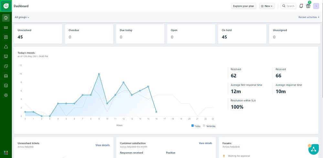This screenshot has height=158, width=323.
Task: Click Resolution within SLA 100%
Action: pos(237,107)
